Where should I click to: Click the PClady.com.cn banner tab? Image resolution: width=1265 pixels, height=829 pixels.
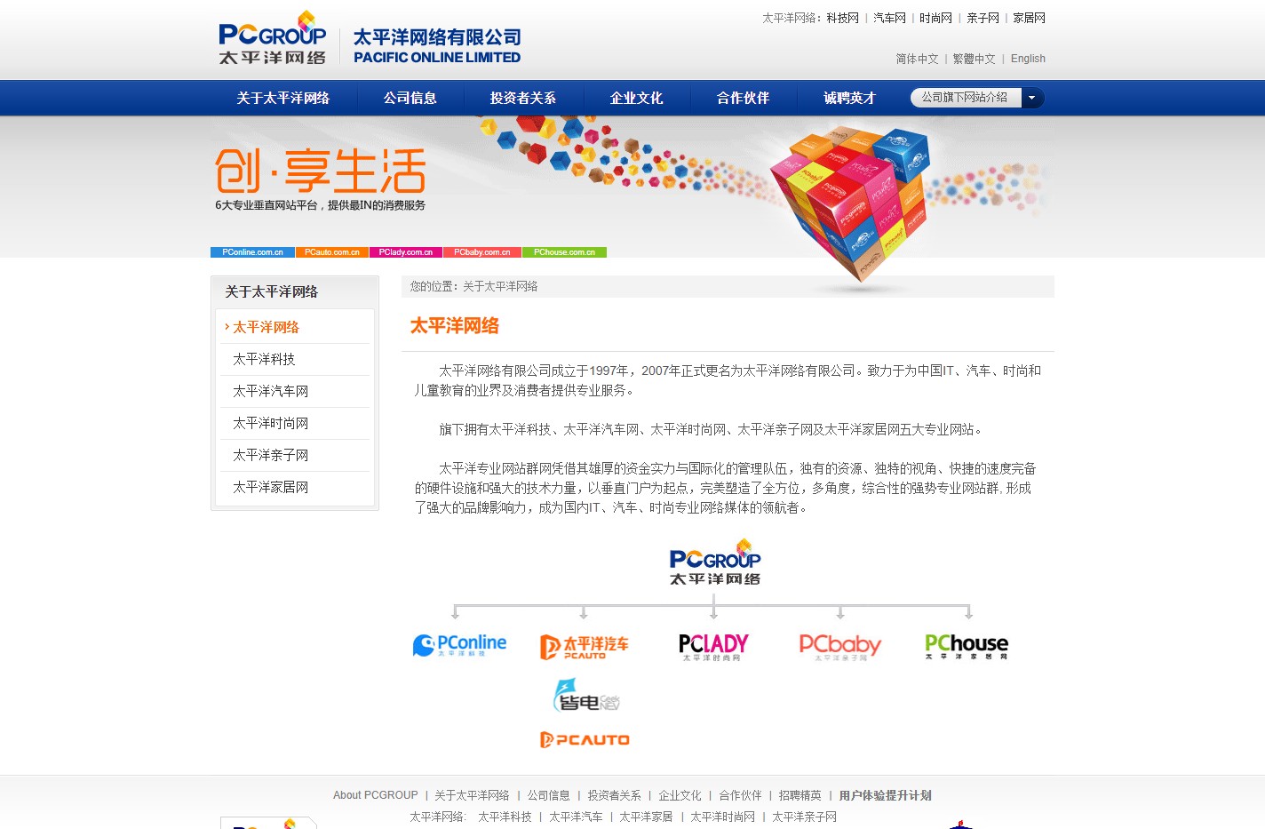tap(406, 252)
